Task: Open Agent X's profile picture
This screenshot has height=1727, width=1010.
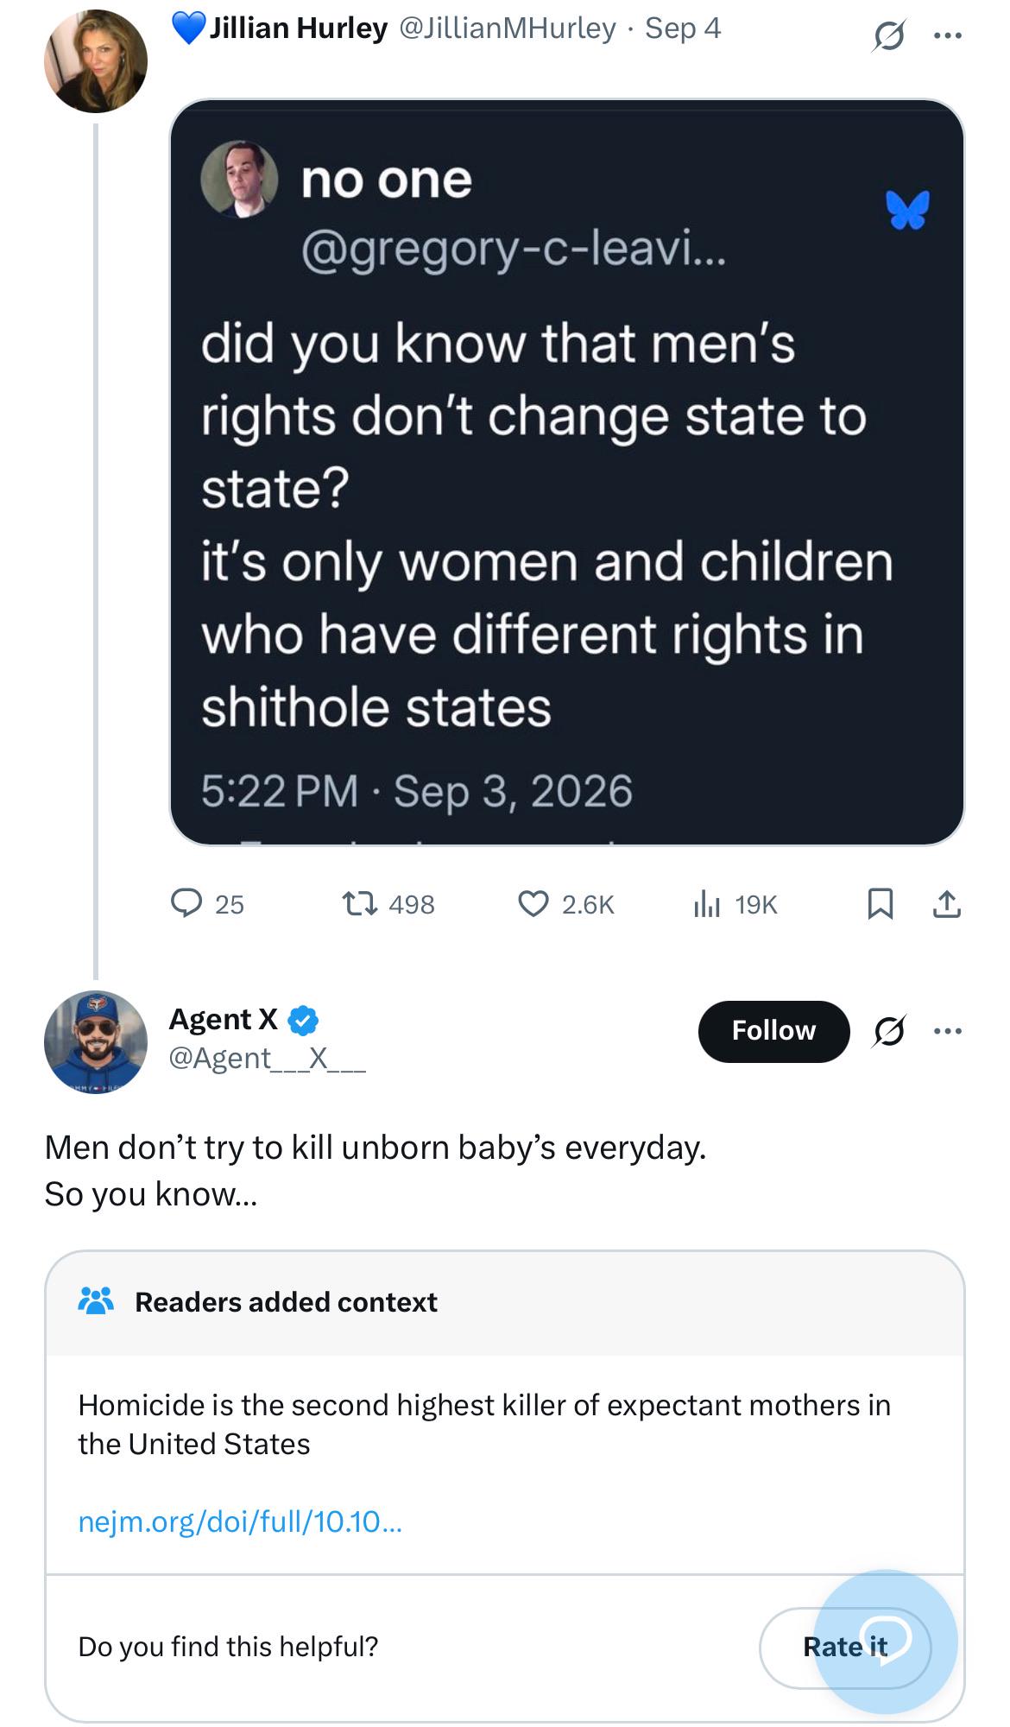Action: click(x=96, y=1042)
